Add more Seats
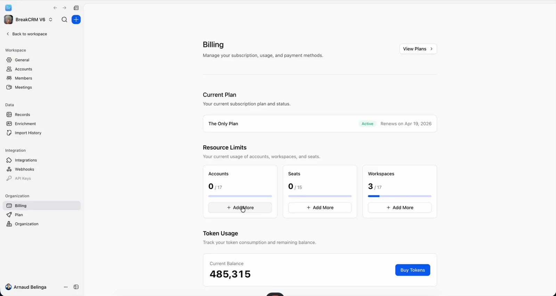 click(x=320, y=207)
